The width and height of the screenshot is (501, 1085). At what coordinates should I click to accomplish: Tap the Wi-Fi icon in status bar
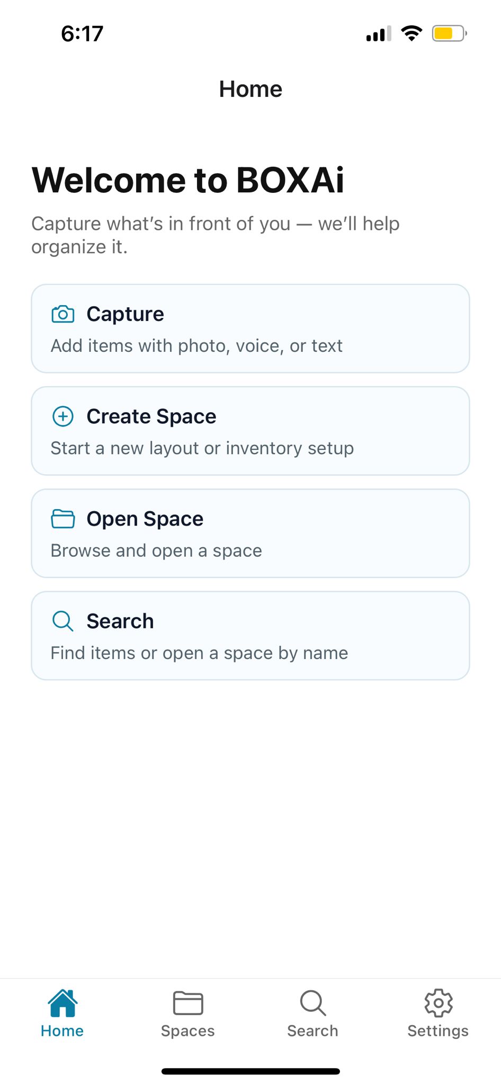pos(412,33)
